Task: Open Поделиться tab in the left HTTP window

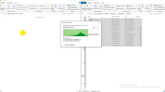Action: (x=10, y=3)
